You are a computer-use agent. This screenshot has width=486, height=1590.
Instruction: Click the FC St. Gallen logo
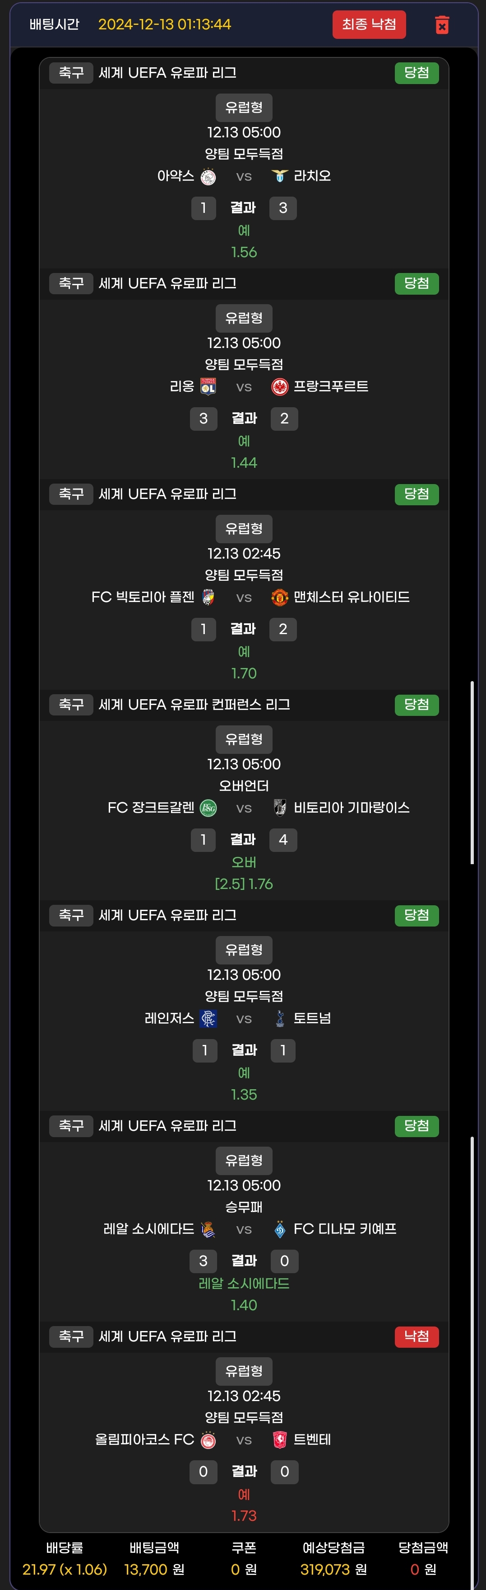point(208,808)
